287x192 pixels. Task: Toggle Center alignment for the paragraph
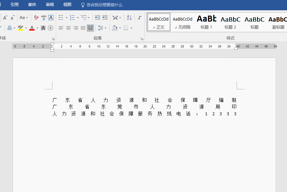[68, 28]
